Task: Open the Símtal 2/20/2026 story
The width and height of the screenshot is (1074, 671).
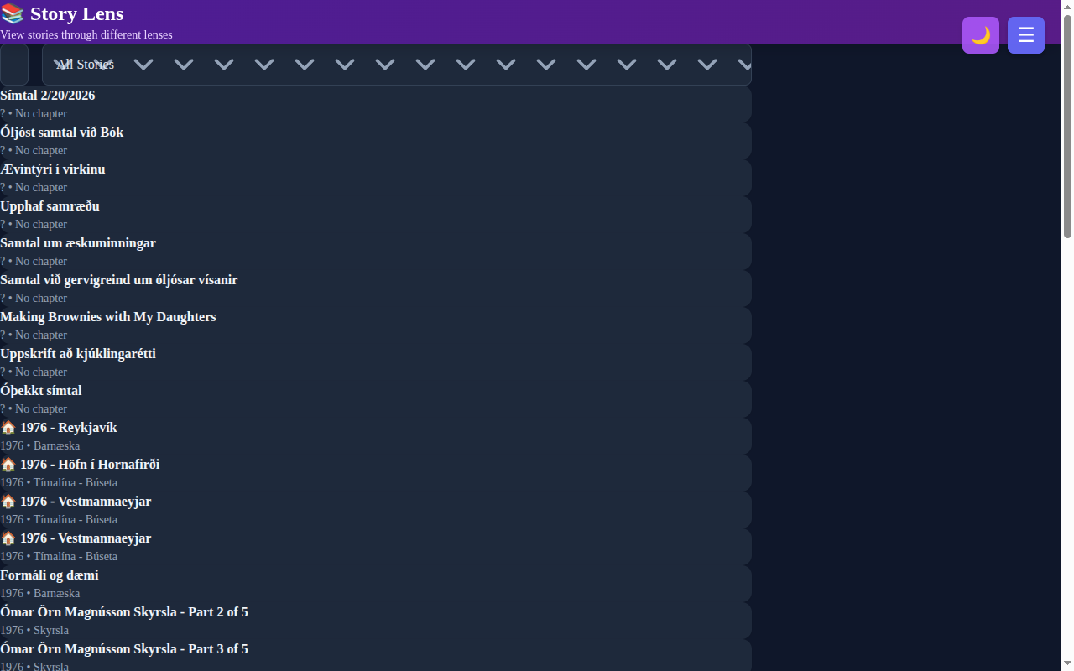Action: (x=48, y=96)
